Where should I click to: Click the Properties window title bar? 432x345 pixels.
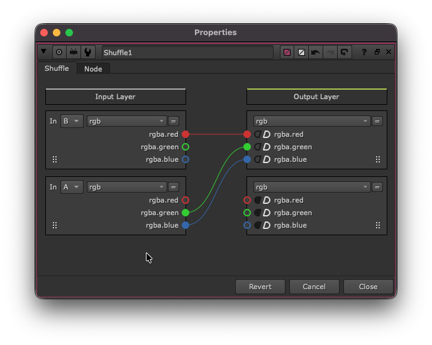click(x=216, y=33)
